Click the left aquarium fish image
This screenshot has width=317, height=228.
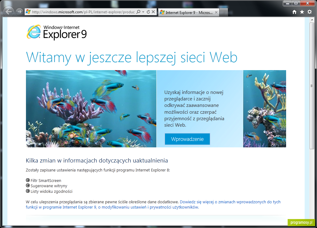tap(91, 109)
